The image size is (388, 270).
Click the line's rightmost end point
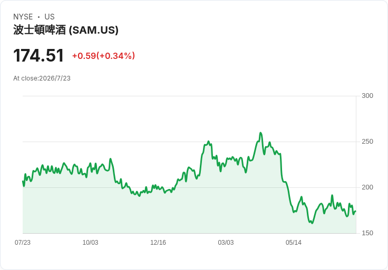point(356,211)
